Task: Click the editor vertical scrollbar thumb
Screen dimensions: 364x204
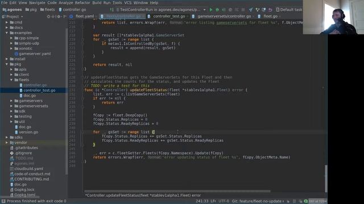Action: click(326, 178)
